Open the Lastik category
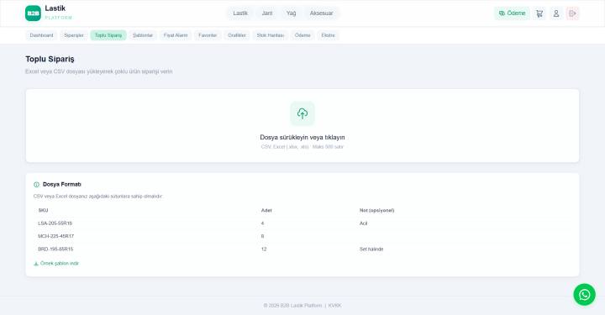This screenshot has width=605, height=315. 240,13
